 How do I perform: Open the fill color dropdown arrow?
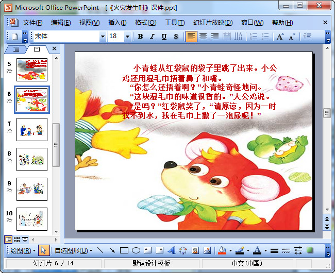(x=230, y=250)
